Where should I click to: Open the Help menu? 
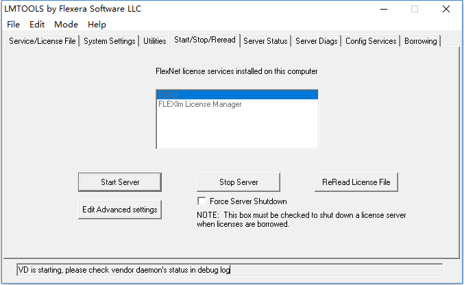(97, 24)
